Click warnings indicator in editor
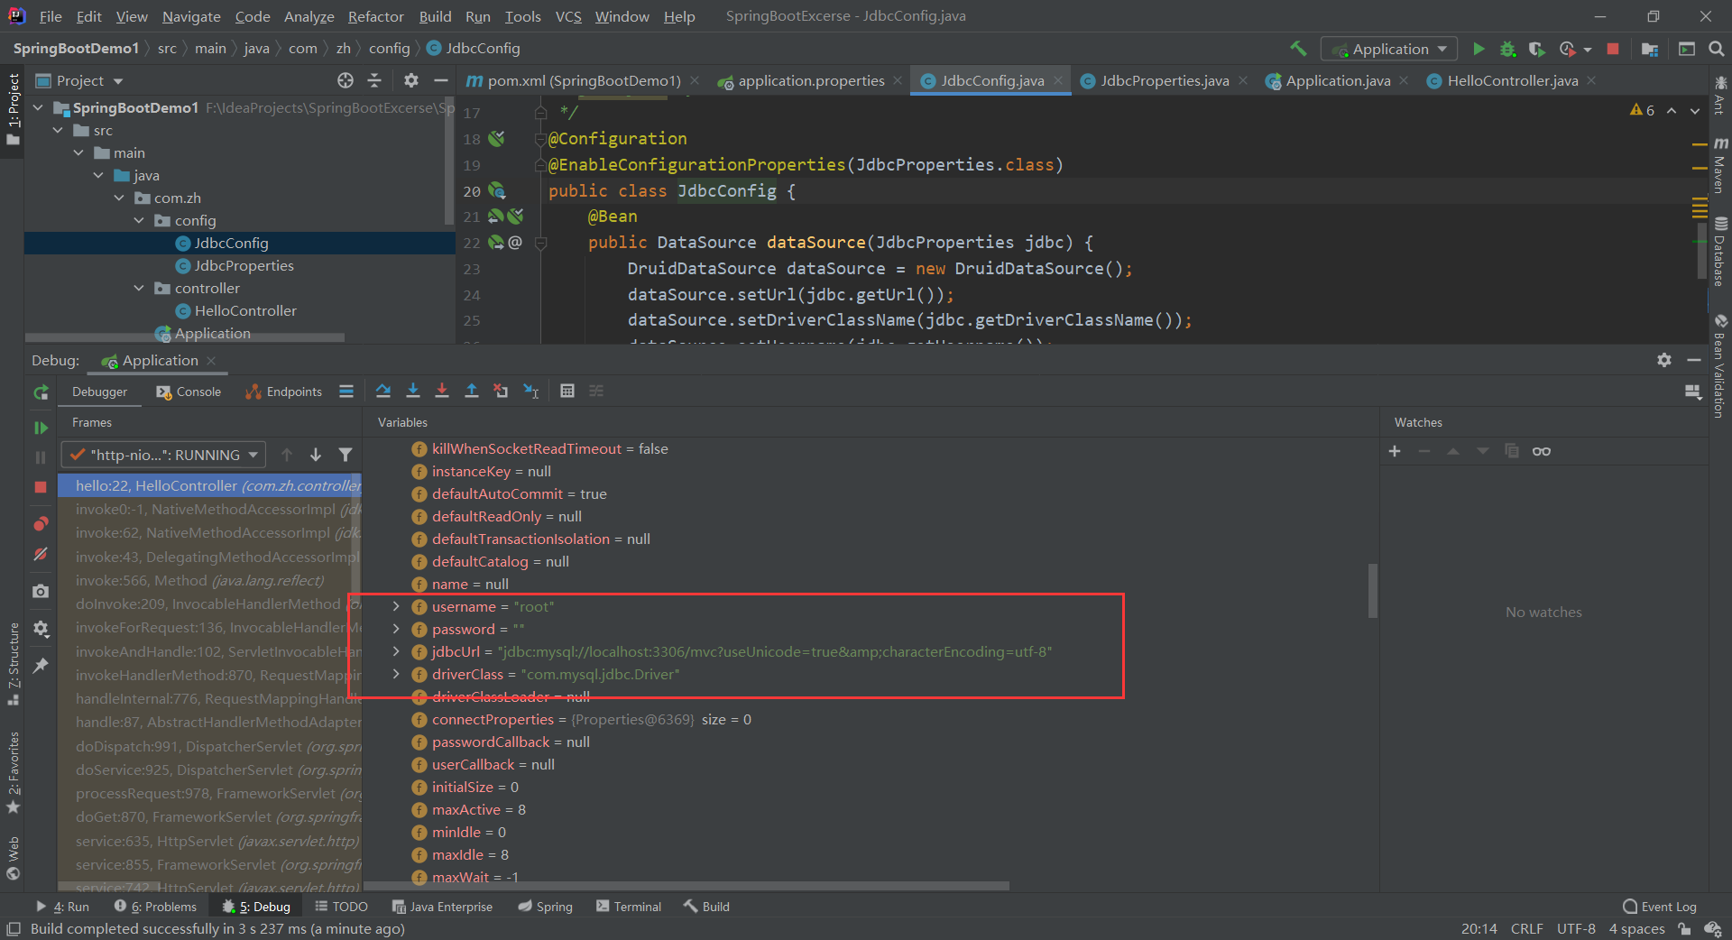The height and width of the screenshot is (940, 1732). pyautogui.click(x=1642, y=110)
